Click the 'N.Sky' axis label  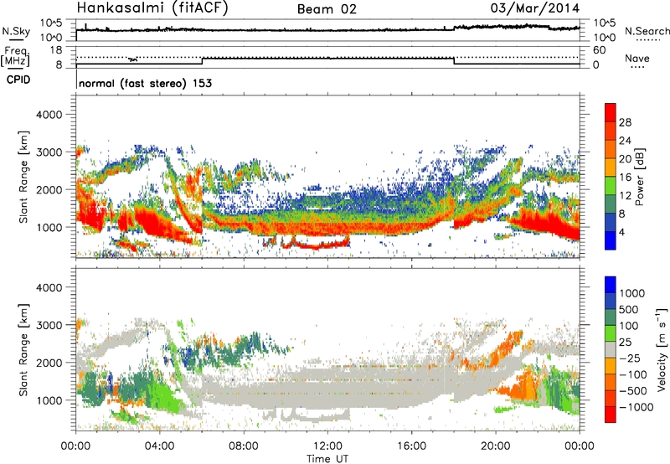[16, 31]
